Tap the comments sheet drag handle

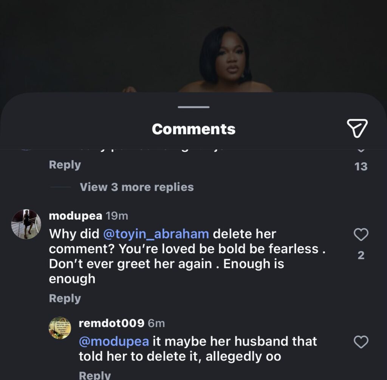pyautogui.click(x=193, y=107)
